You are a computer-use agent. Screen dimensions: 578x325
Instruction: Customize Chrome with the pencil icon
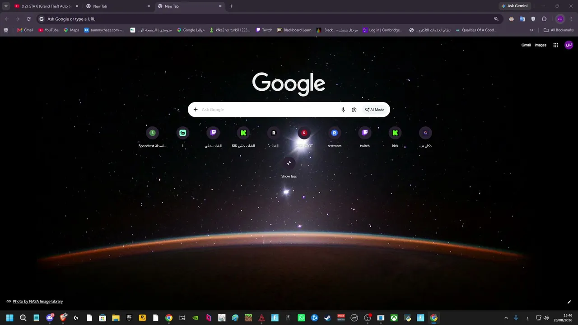click(x=569, y=302)
